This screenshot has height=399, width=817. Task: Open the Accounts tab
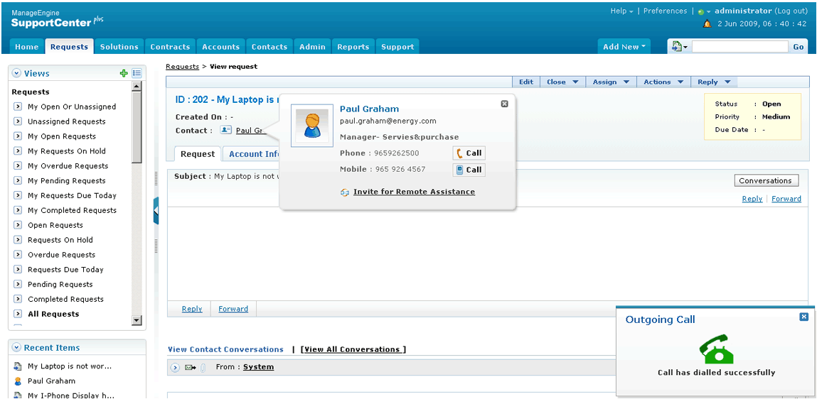pyautogui.click(x=221, y=47)
